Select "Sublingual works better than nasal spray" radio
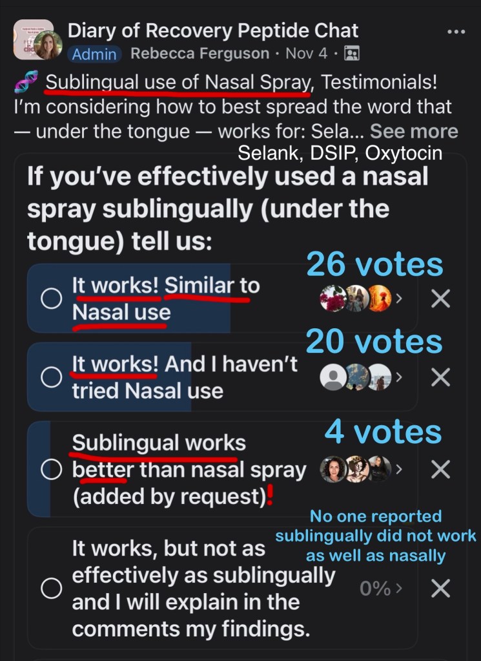Viewport: 481px width, 661px height. pyautogui.click(x=51, y=470)
